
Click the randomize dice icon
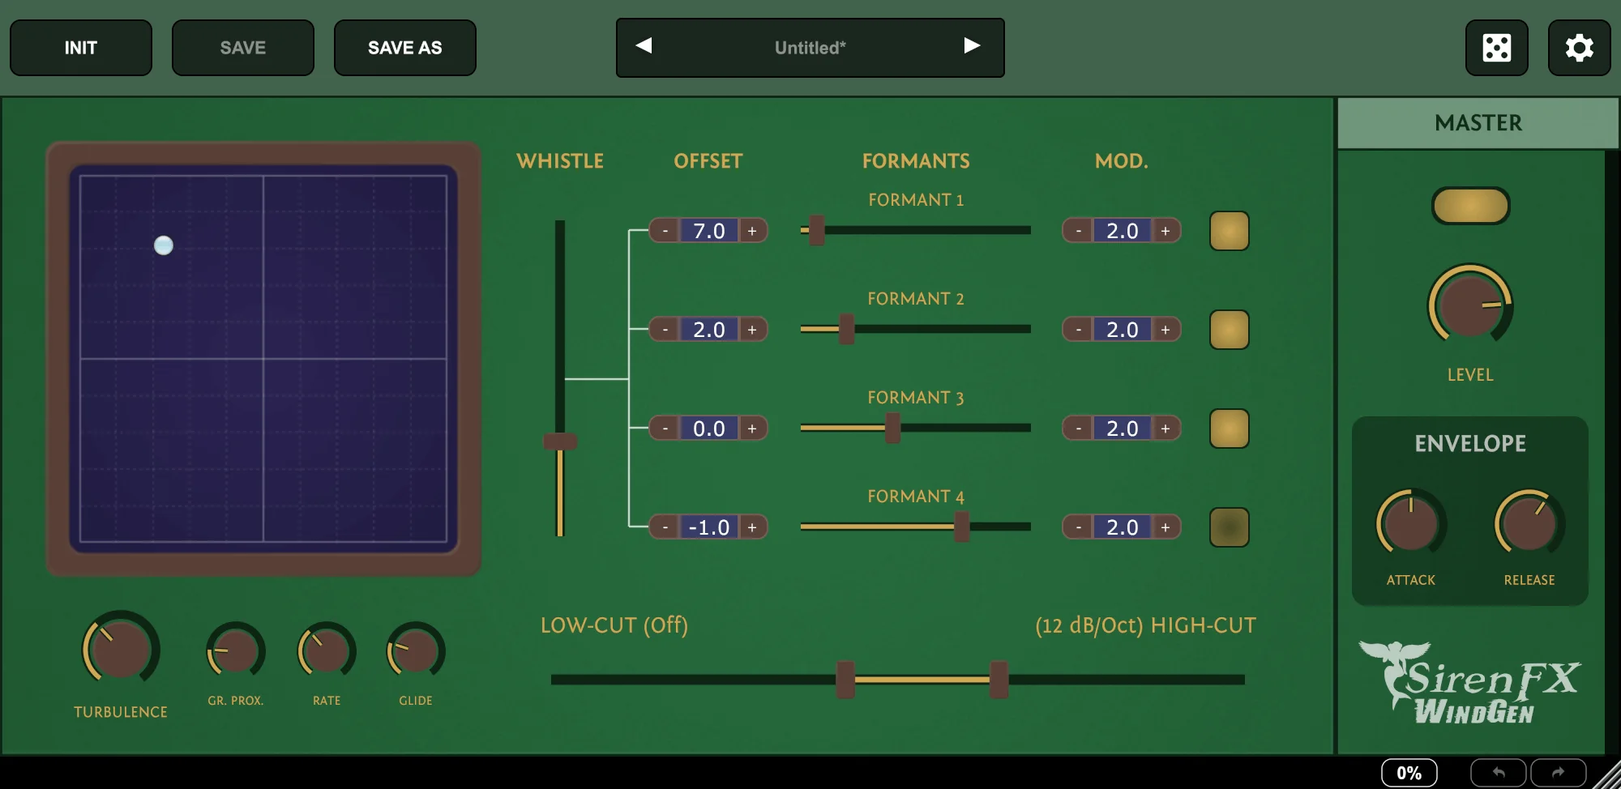(1496, 48)
